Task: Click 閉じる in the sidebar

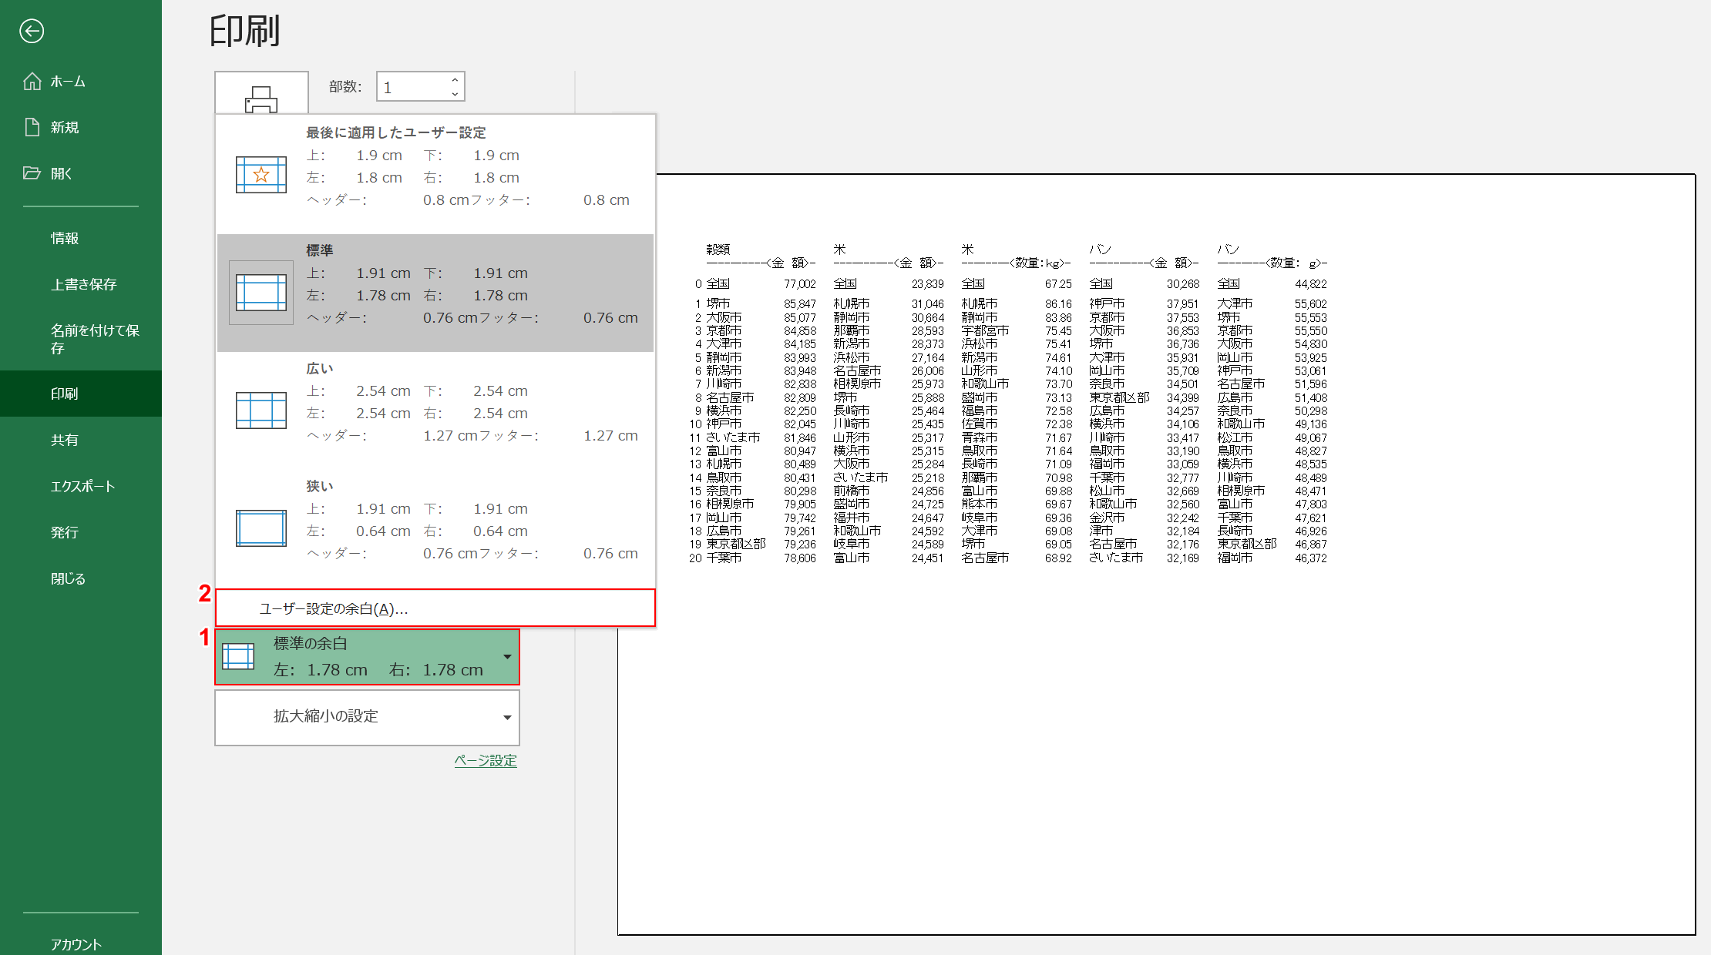Action: pyautogui.click(x=81, y=578)
